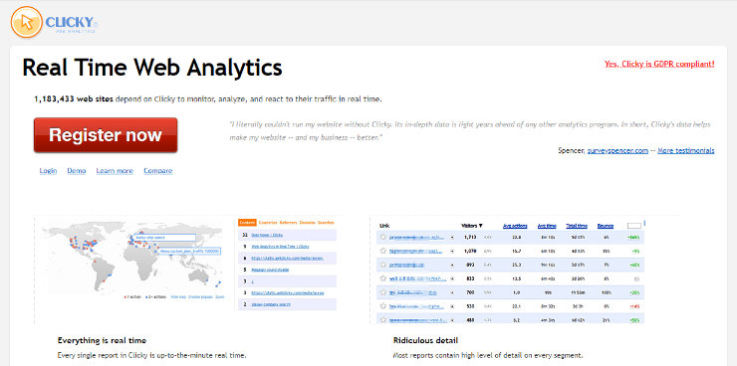
Task: Star the row with 1,070 visitors
Action: (383, 251)
